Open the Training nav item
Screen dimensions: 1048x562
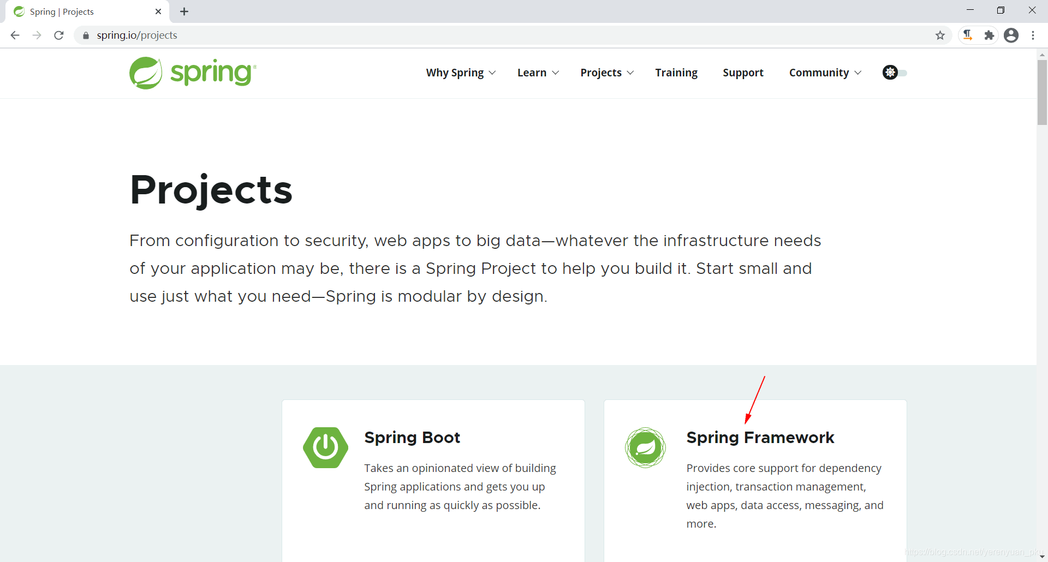tap(676, 73)
